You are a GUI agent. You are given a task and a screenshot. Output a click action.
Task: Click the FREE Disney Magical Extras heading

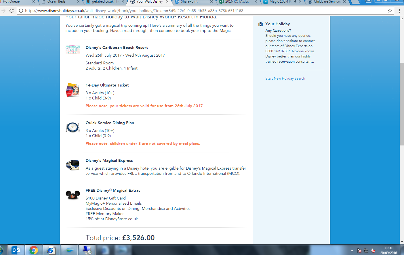(113, 190)
